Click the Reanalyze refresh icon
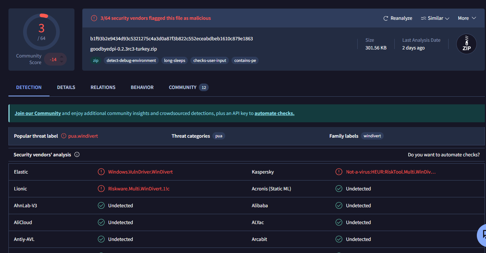 (385, 18)
